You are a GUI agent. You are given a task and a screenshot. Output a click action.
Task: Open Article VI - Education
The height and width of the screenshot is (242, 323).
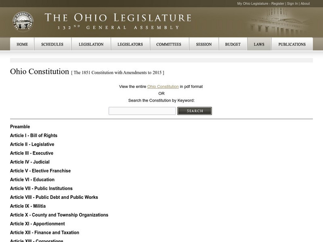pos(32,179)
